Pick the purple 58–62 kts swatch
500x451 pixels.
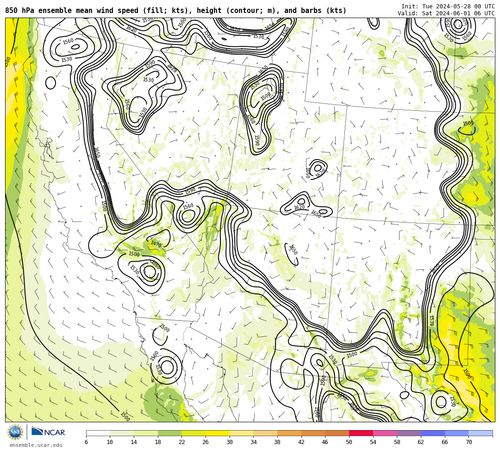409,433
